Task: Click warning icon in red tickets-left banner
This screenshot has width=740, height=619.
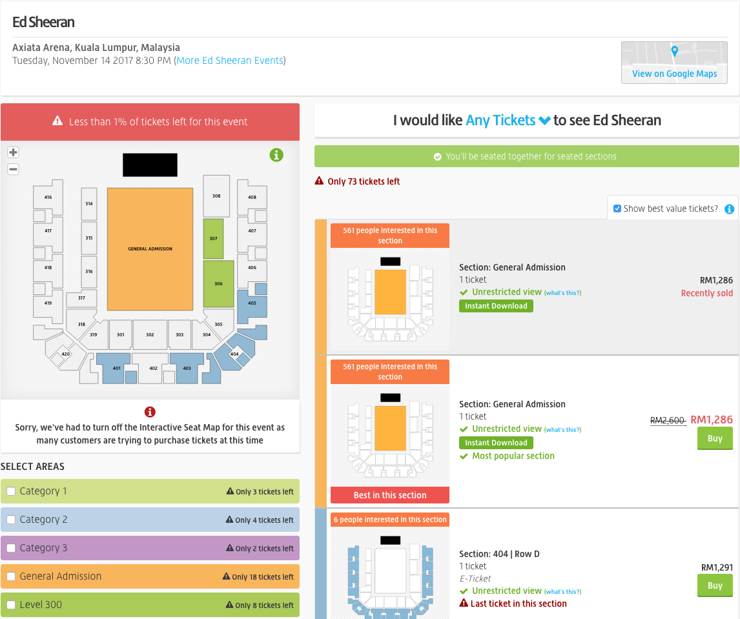Action: [57, 121]
